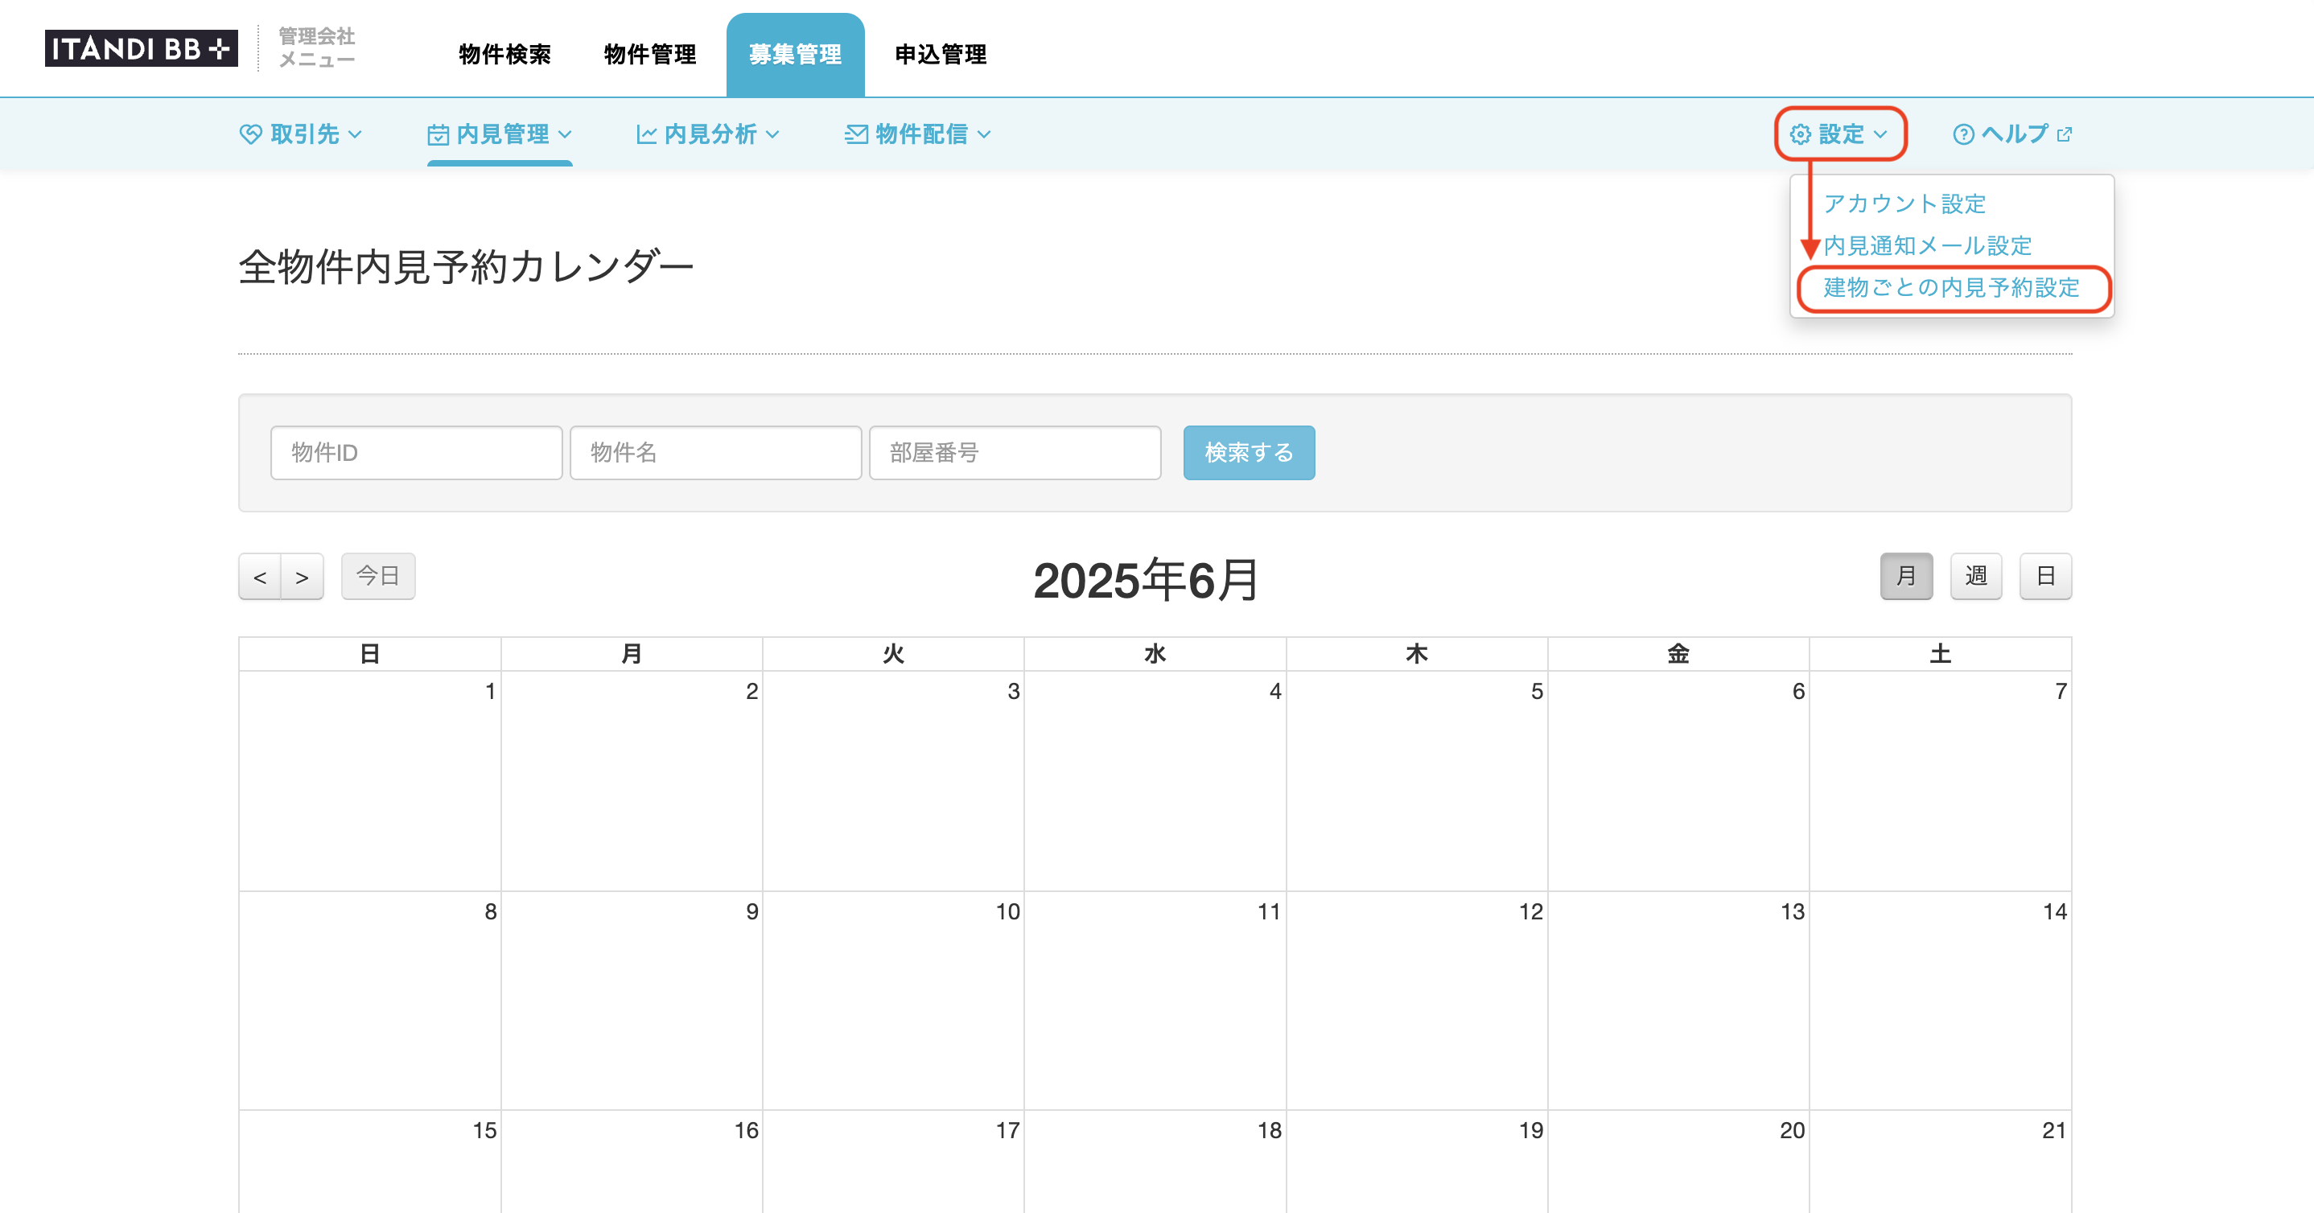Click the chart icon beside 内見分析

(646, 134)
